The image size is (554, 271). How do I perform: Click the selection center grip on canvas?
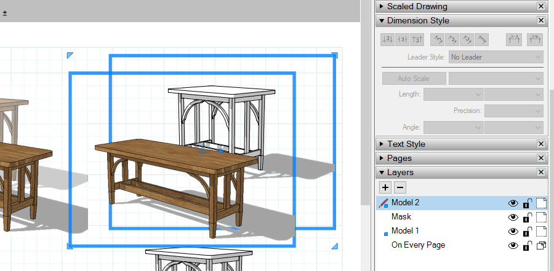pos(203,151)
